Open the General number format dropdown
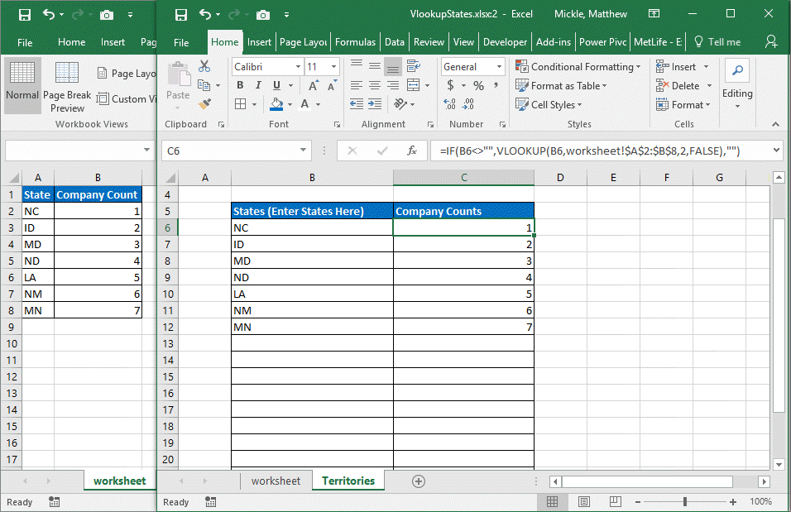Viewport: 791px width, 512px height. pyautogui.click(x=499, y=67)
